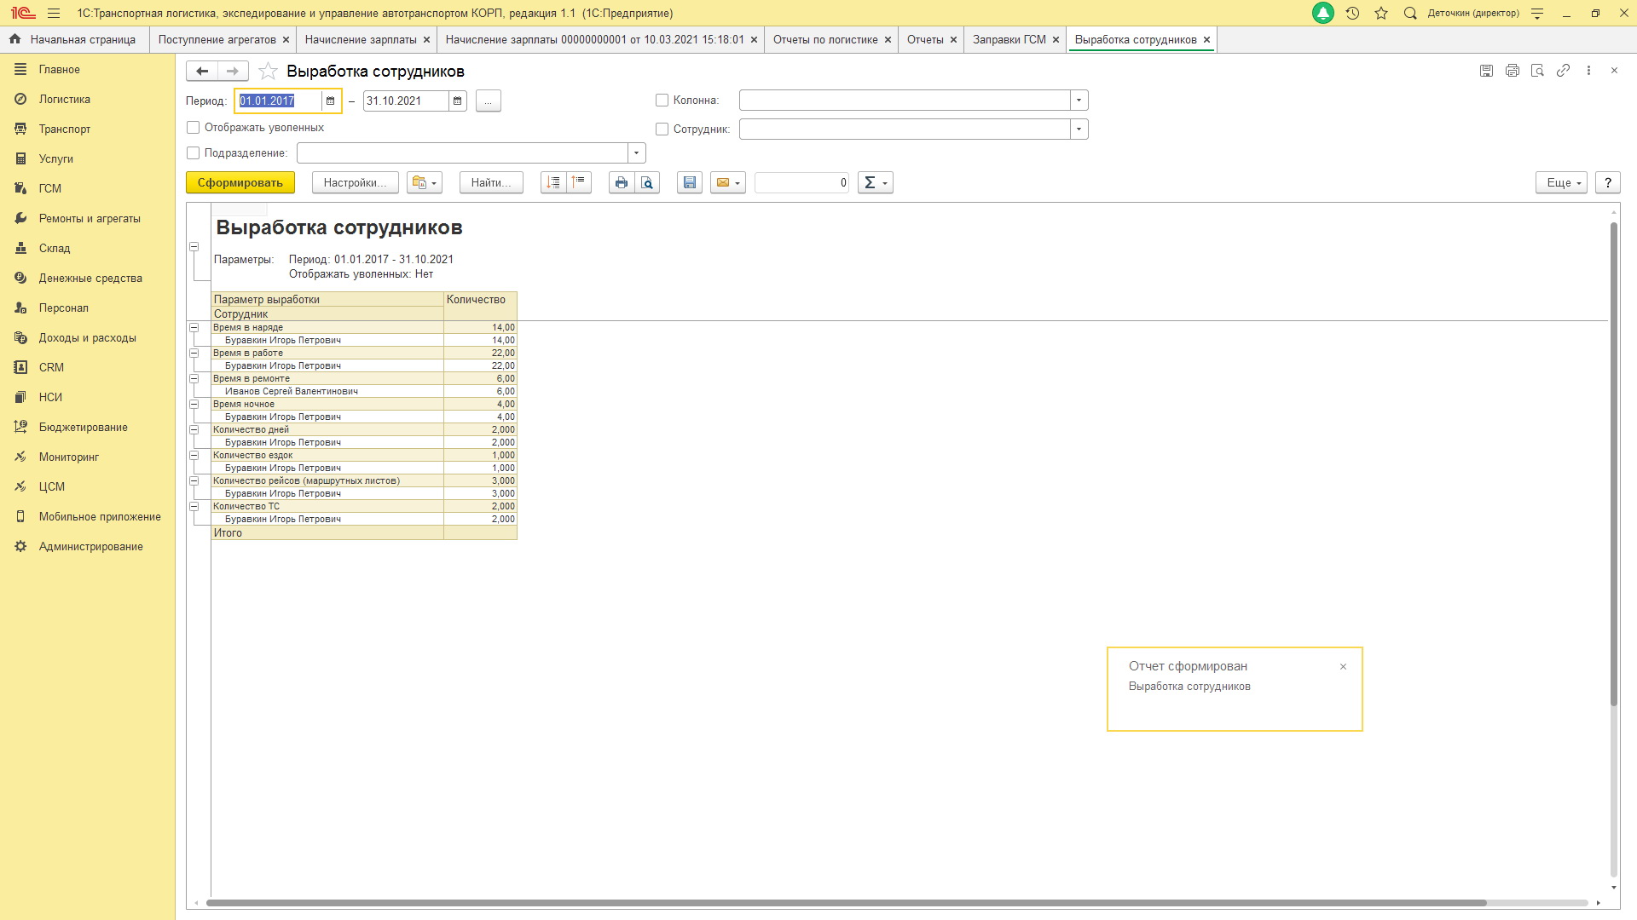Open the Колонна dropdown list

tap(1079, 101)
